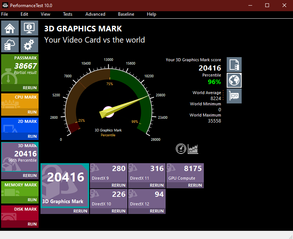This screenshot has height=239, width=293.
Task: Open the Advanced menu
Action: (x=95, y=14)
